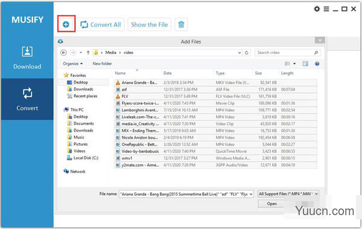This screenshot has height=229, width=362.
Task: Select the Ariana Grande MKV file
Action: coord(215,83)
